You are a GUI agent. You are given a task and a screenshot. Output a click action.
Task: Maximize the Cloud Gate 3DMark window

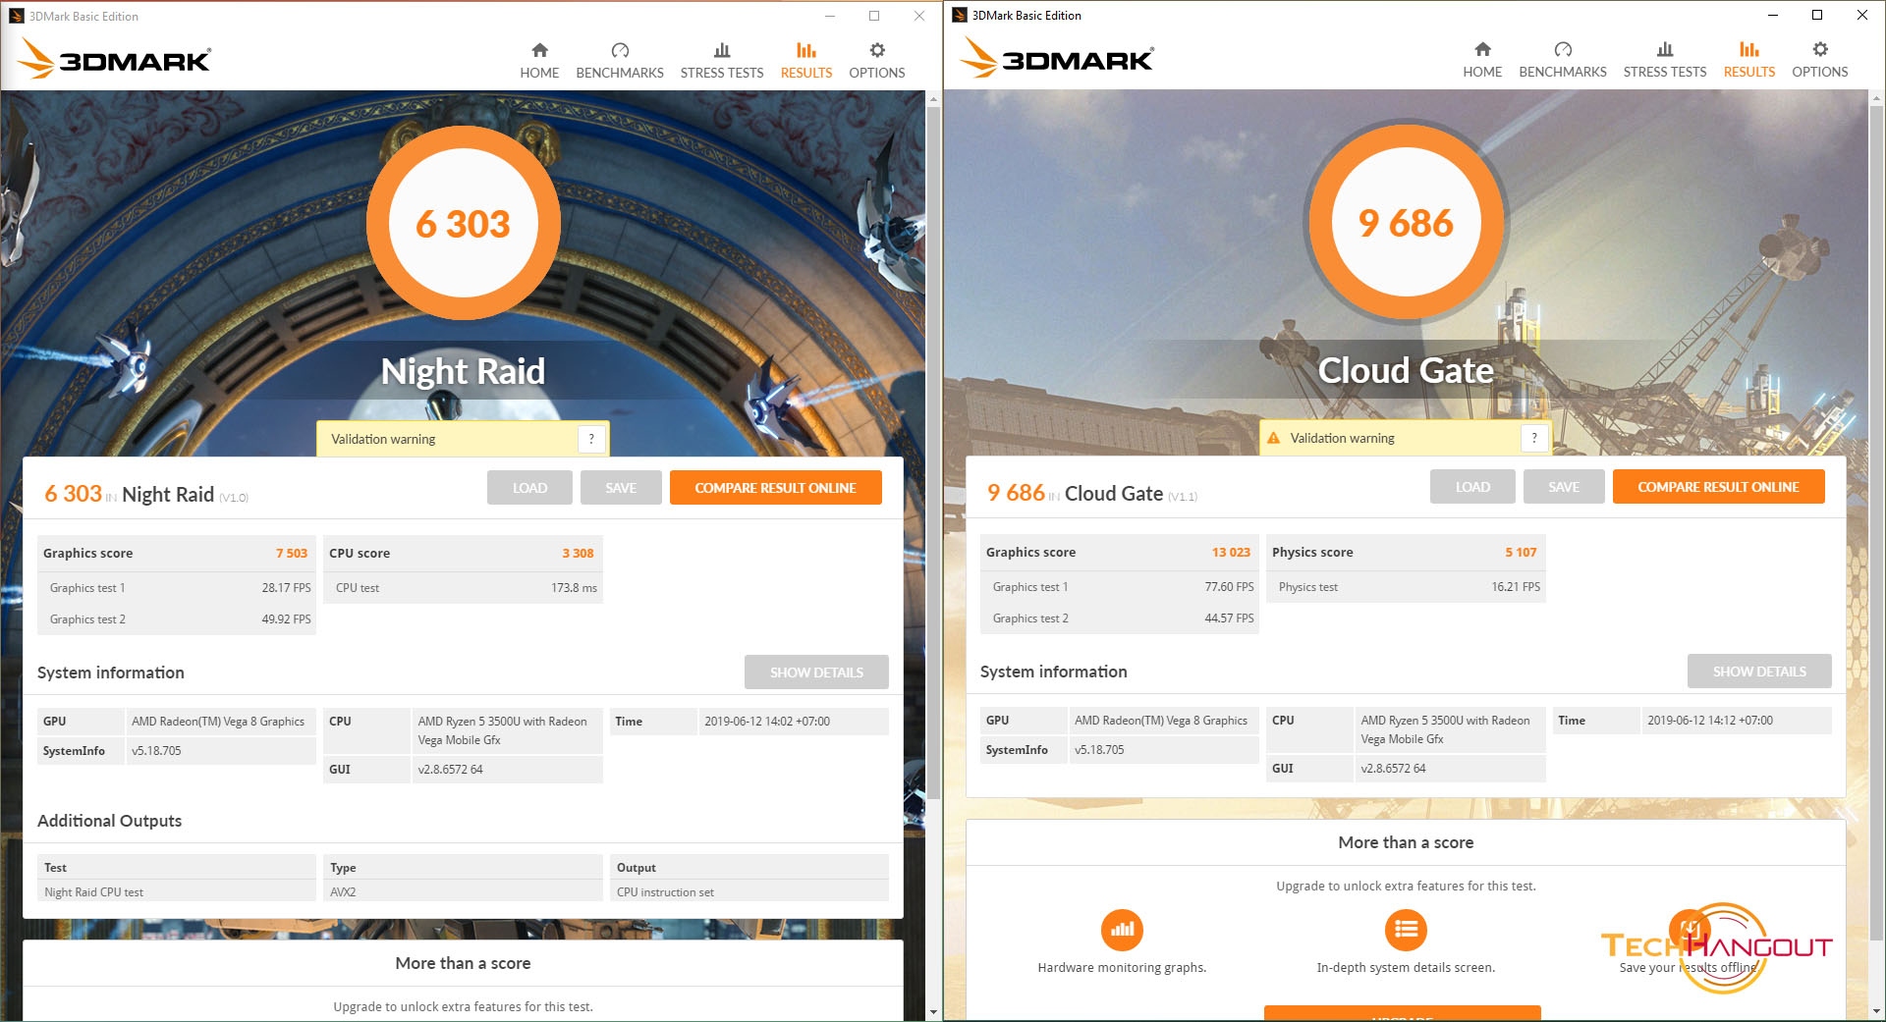[1817, 15]
